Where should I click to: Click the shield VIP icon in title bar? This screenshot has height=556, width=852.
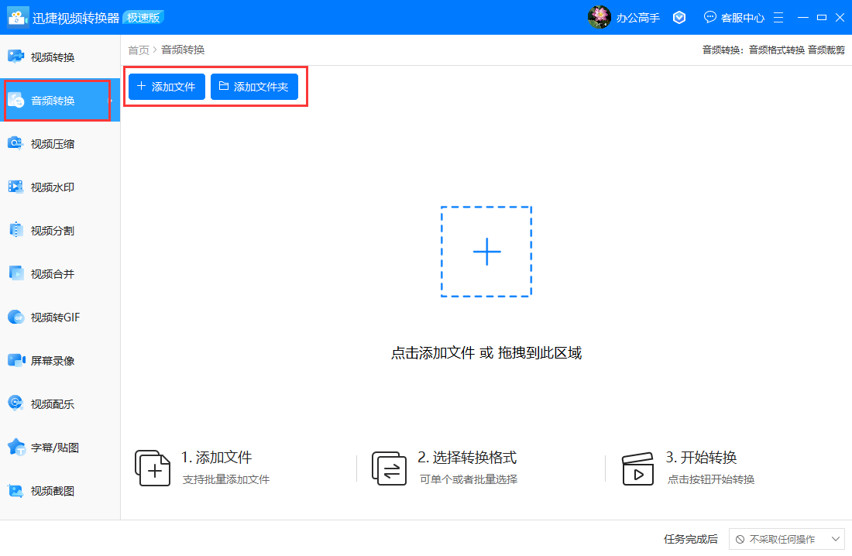[x=679, y=17]
